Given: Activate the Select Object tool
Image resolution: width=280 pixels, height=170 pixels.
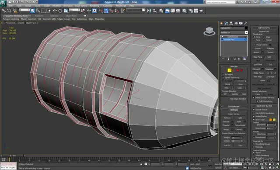Looking at the screenshot, I should 33,10.
